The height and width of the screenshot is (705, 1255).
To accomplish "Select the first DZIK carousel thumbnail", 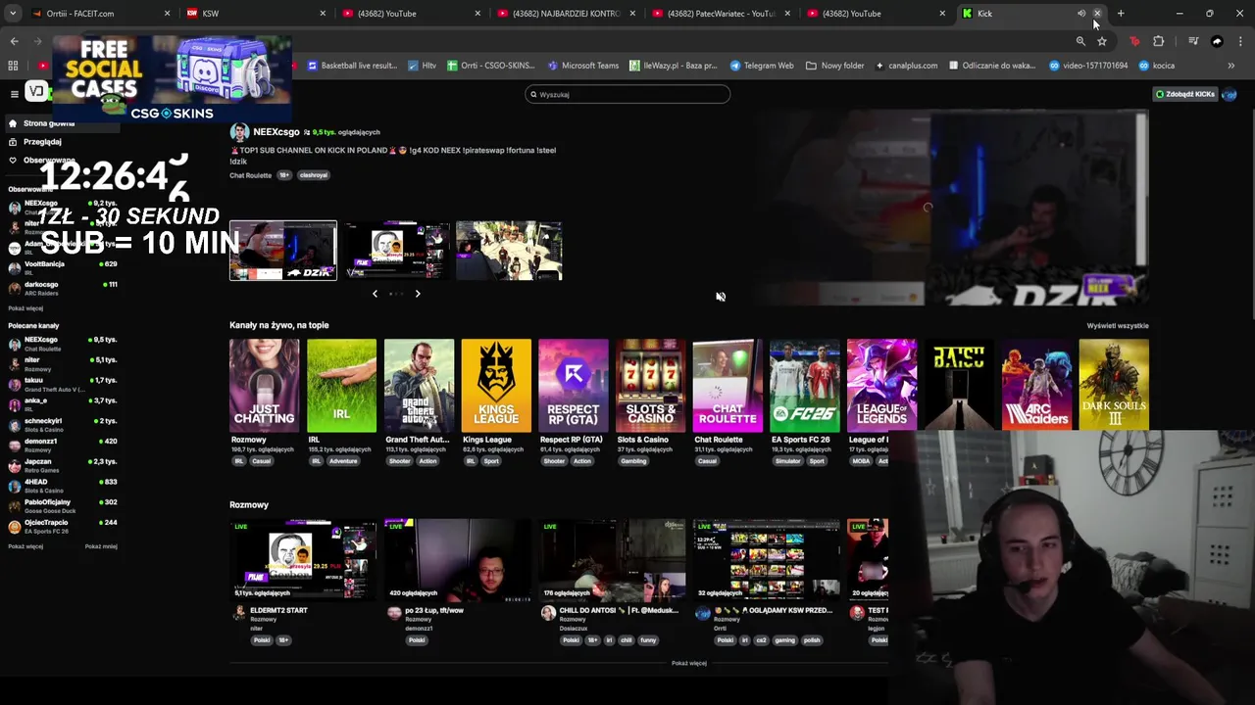I will point(283,251).
